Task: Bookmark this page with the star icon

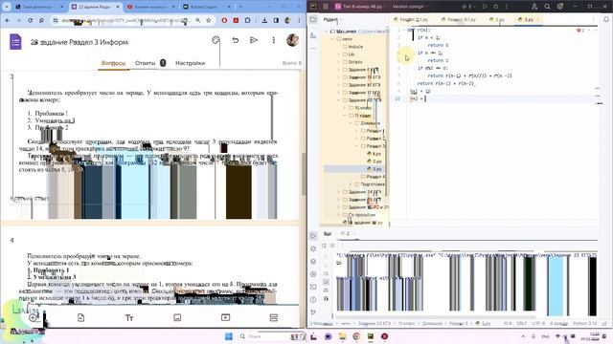Action: pos(209,20)
